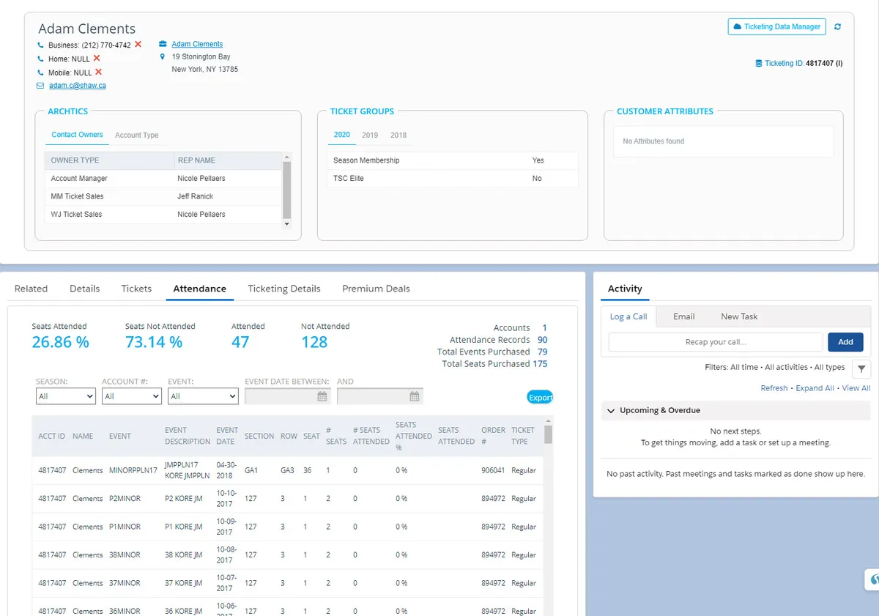879x616 pixels.
Task: Show 2019 ticket groups
Action: (x=370, y=136)
